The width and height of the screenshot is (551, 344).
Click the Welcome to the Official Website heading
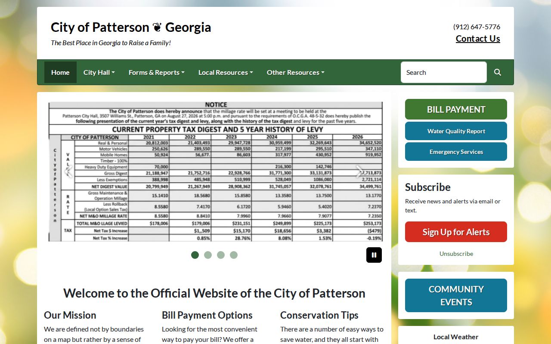[214, 293]
